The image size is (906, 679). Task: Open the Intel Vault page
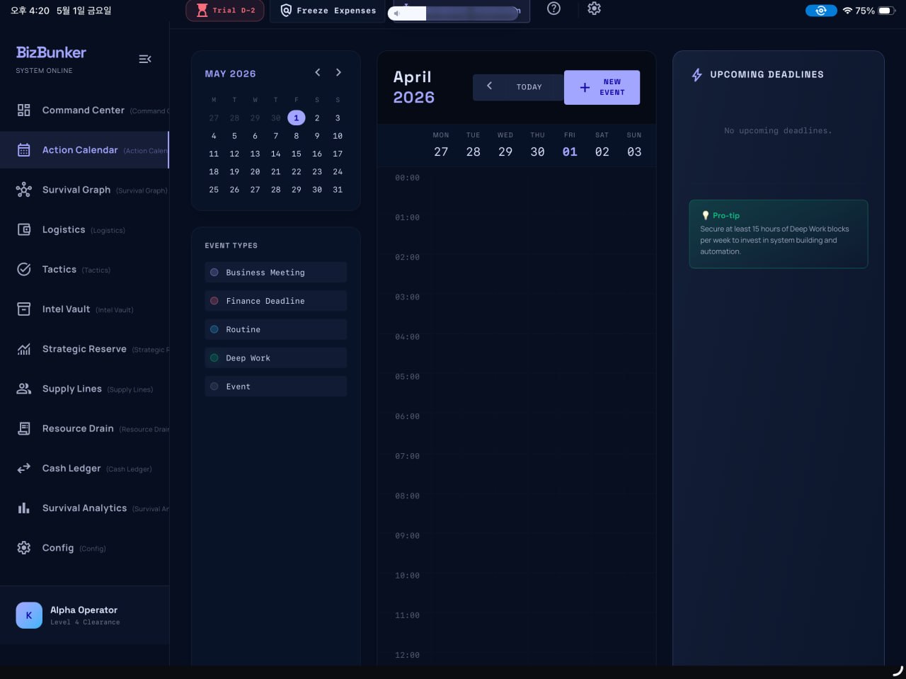pyautogui.click(x=84, y=309)
